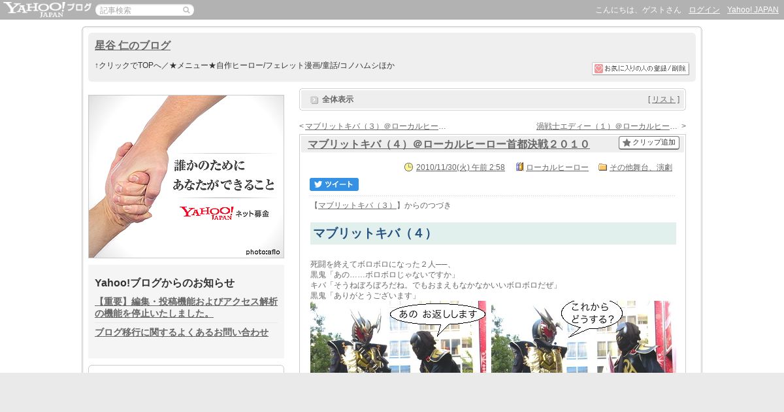Open the post title マブリットキバ（４）link
This screenshot has height=412, width=784.
(449, 145)
